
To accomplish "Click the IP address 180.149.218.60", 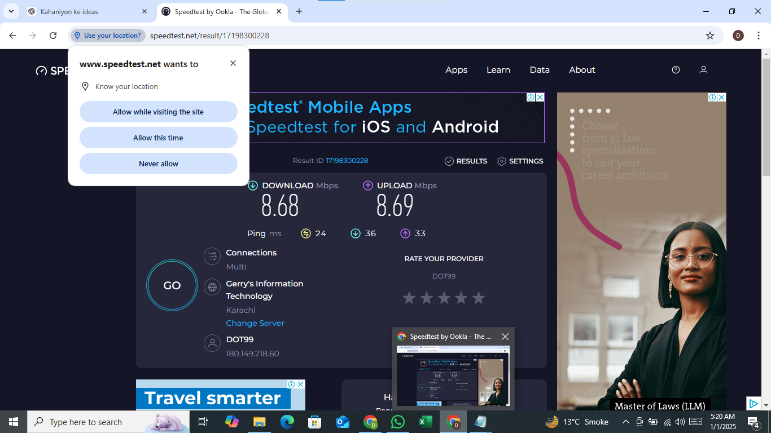I will (252, 354).
